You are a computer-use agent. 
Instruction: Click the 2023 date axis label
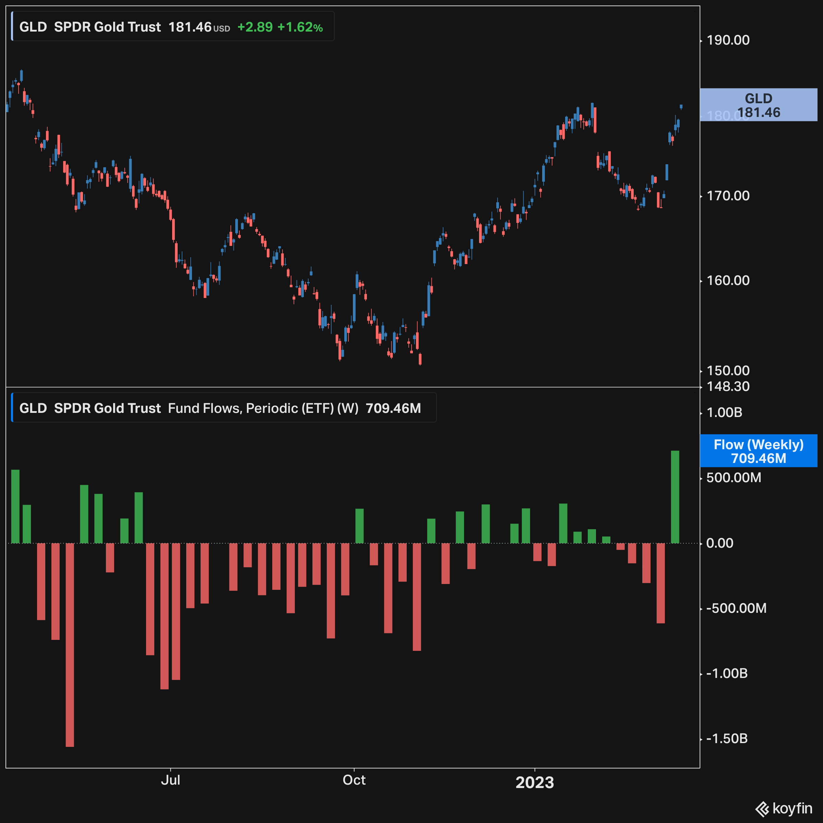coord(535,783)
